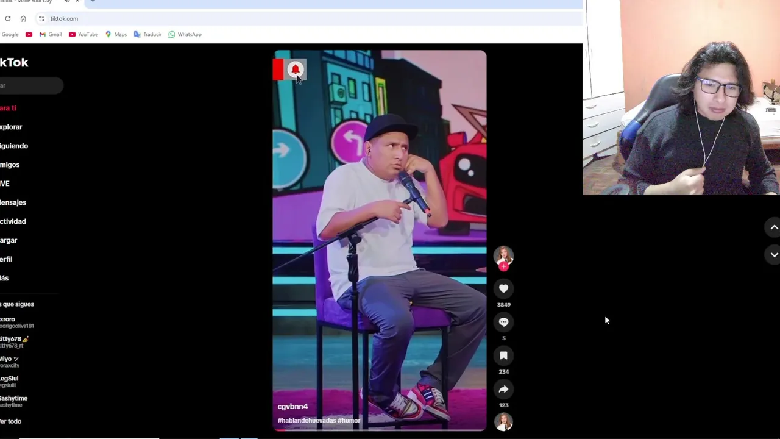Open the Google bookmark
This screenshot has height=439, width=780.
tap(9, 34)
